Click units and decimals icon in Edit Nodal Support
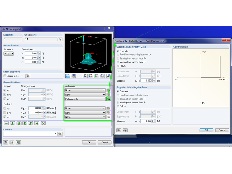The width and height of the screenshot is (232, 174). pyautogui.click(x=19, y=142)
